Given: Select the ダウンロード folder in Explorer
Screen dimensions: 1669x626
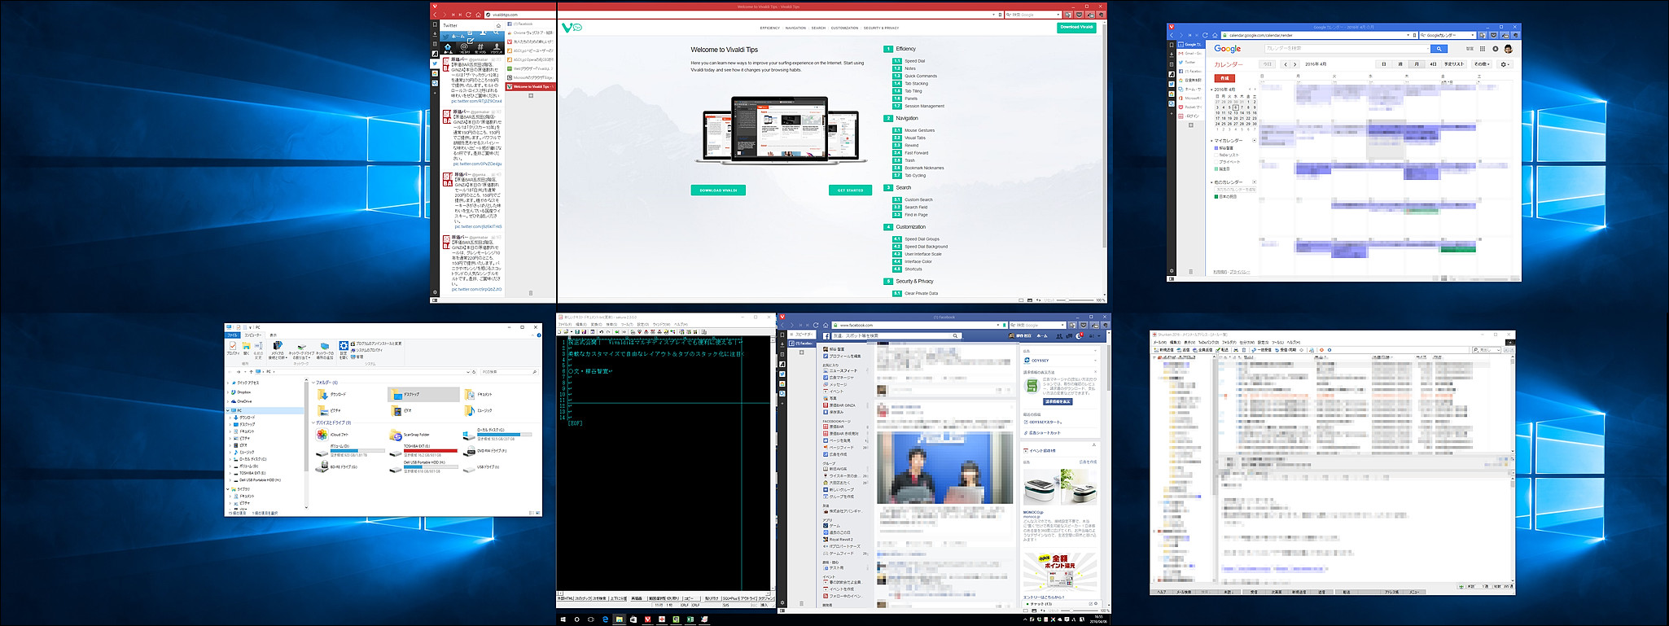Looking at the screenshot, I should [332, 394].
